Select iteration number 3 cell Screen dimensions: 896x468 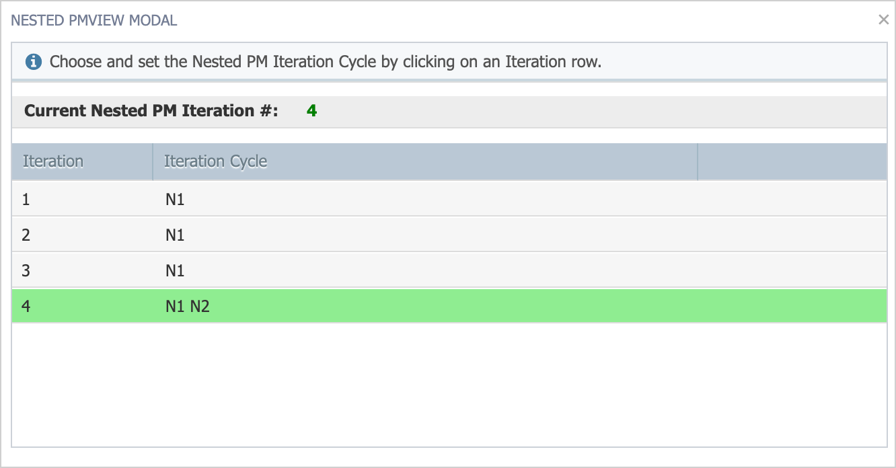point(26,270)
